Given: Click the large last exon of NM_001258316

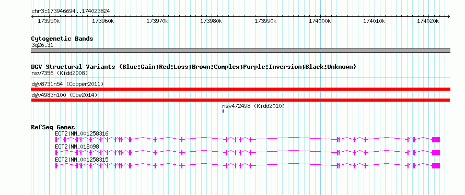Looking at the screenshot, I should (x=436, y=140).
